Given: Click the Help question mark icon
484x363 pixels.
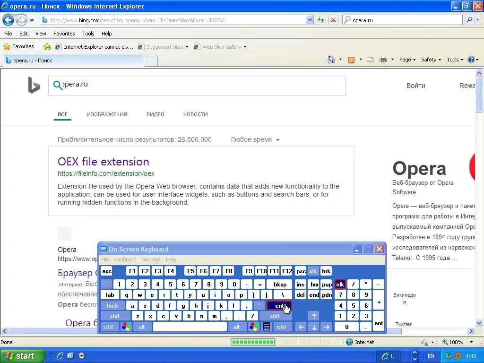Looking at the screenshot, I should pos(471,60).
